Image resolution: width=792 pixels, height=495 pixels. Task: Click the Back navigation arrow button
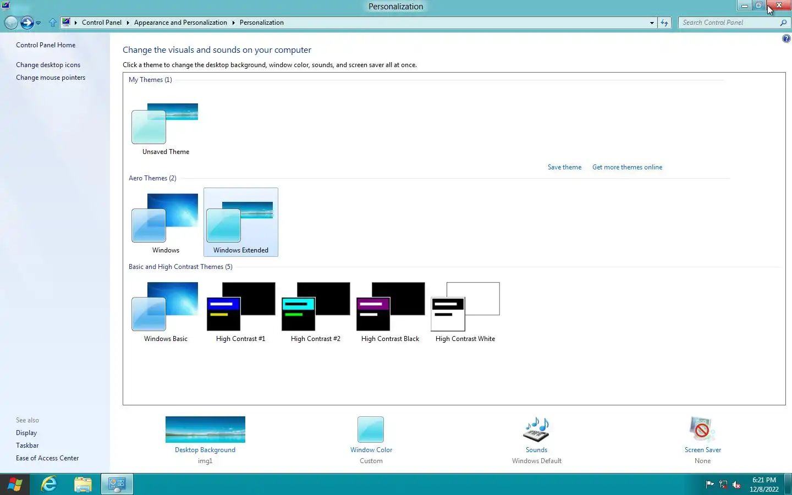point(11,23)
